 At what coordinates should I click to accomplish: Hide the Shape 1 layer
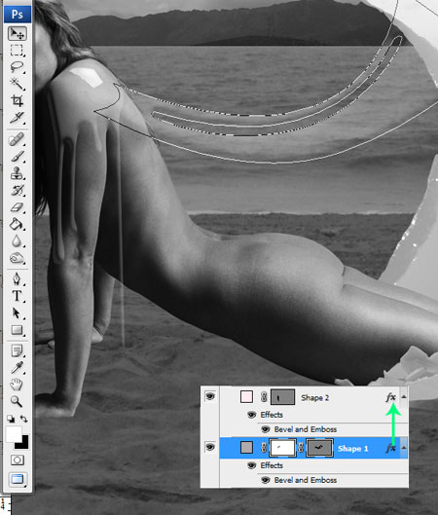pyautogui.click(x=210, y=448)
